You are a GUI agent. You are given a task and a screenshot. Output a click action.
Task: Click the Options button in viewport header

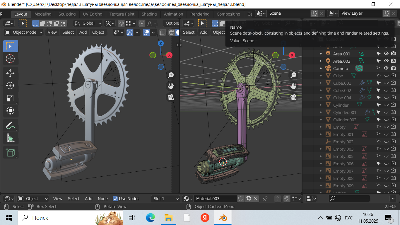tap(172, 23)
